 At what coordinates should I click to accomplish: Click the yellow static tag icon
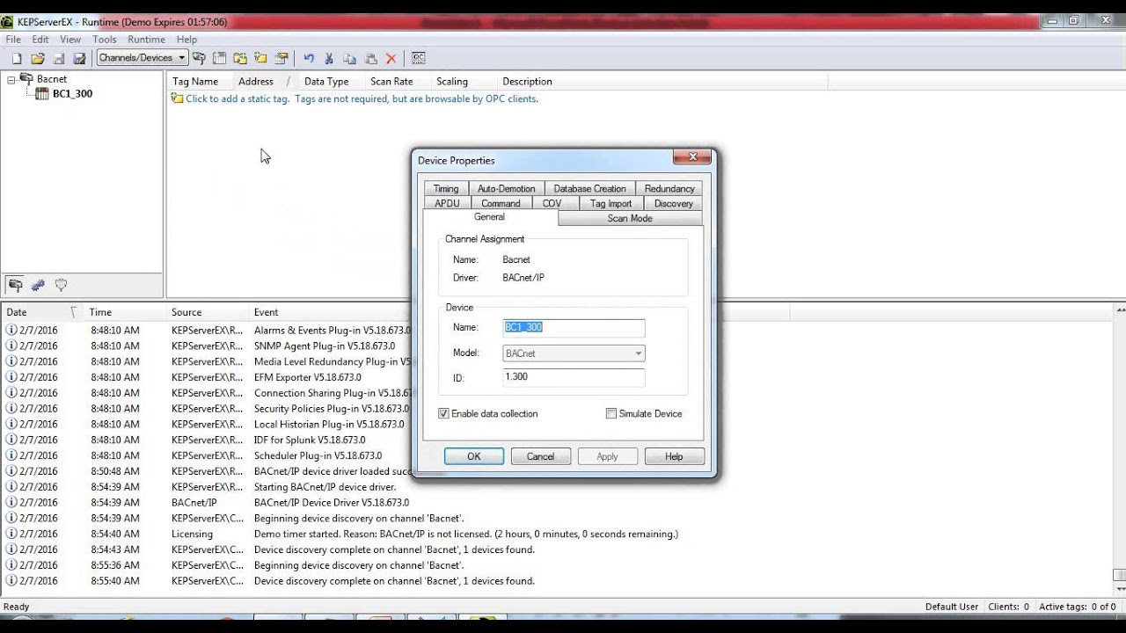point(177,98)
